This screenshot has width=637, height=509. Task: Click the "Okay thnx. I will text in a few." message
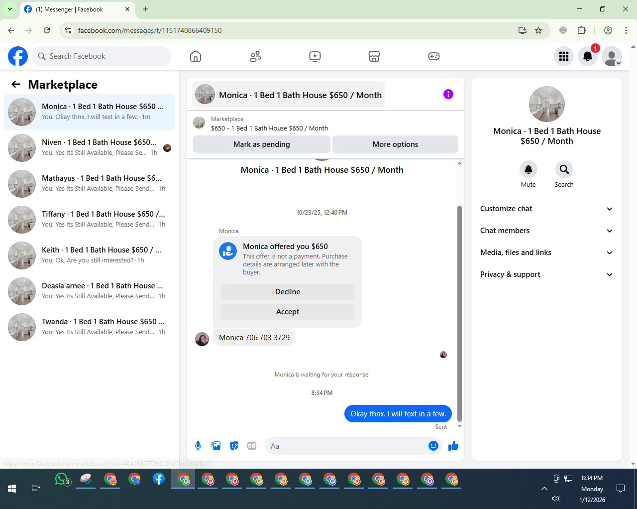click(398, 414)
